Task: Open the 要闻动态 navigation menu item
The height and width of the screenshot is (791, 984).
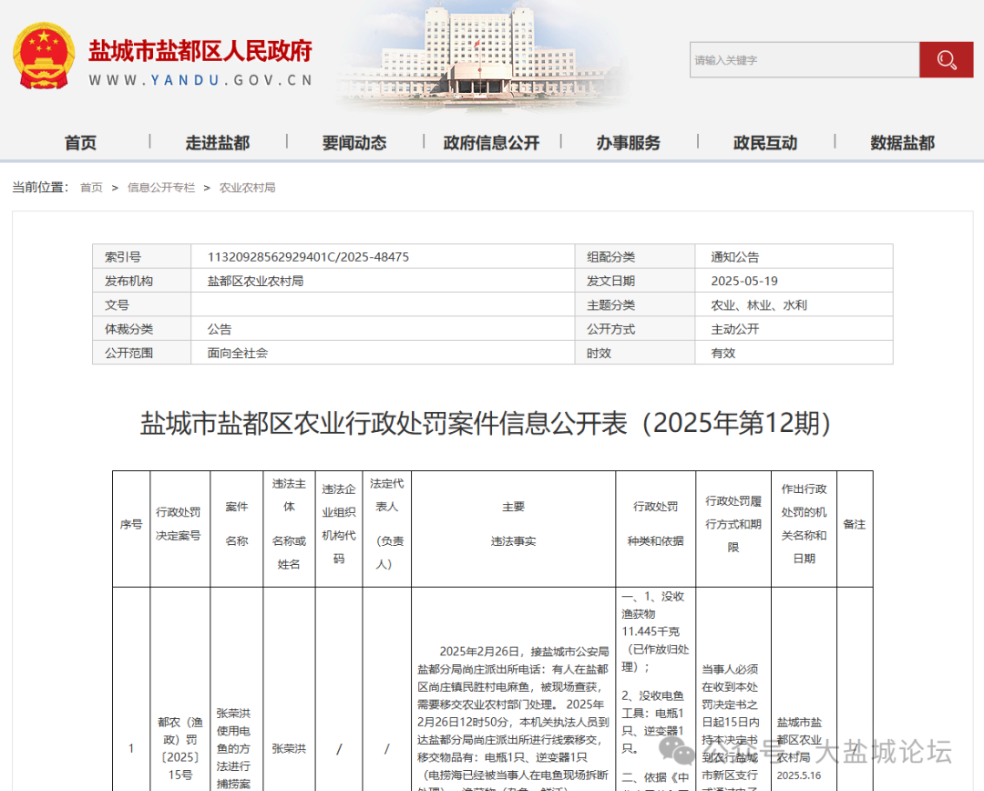Action: [354, 142]
